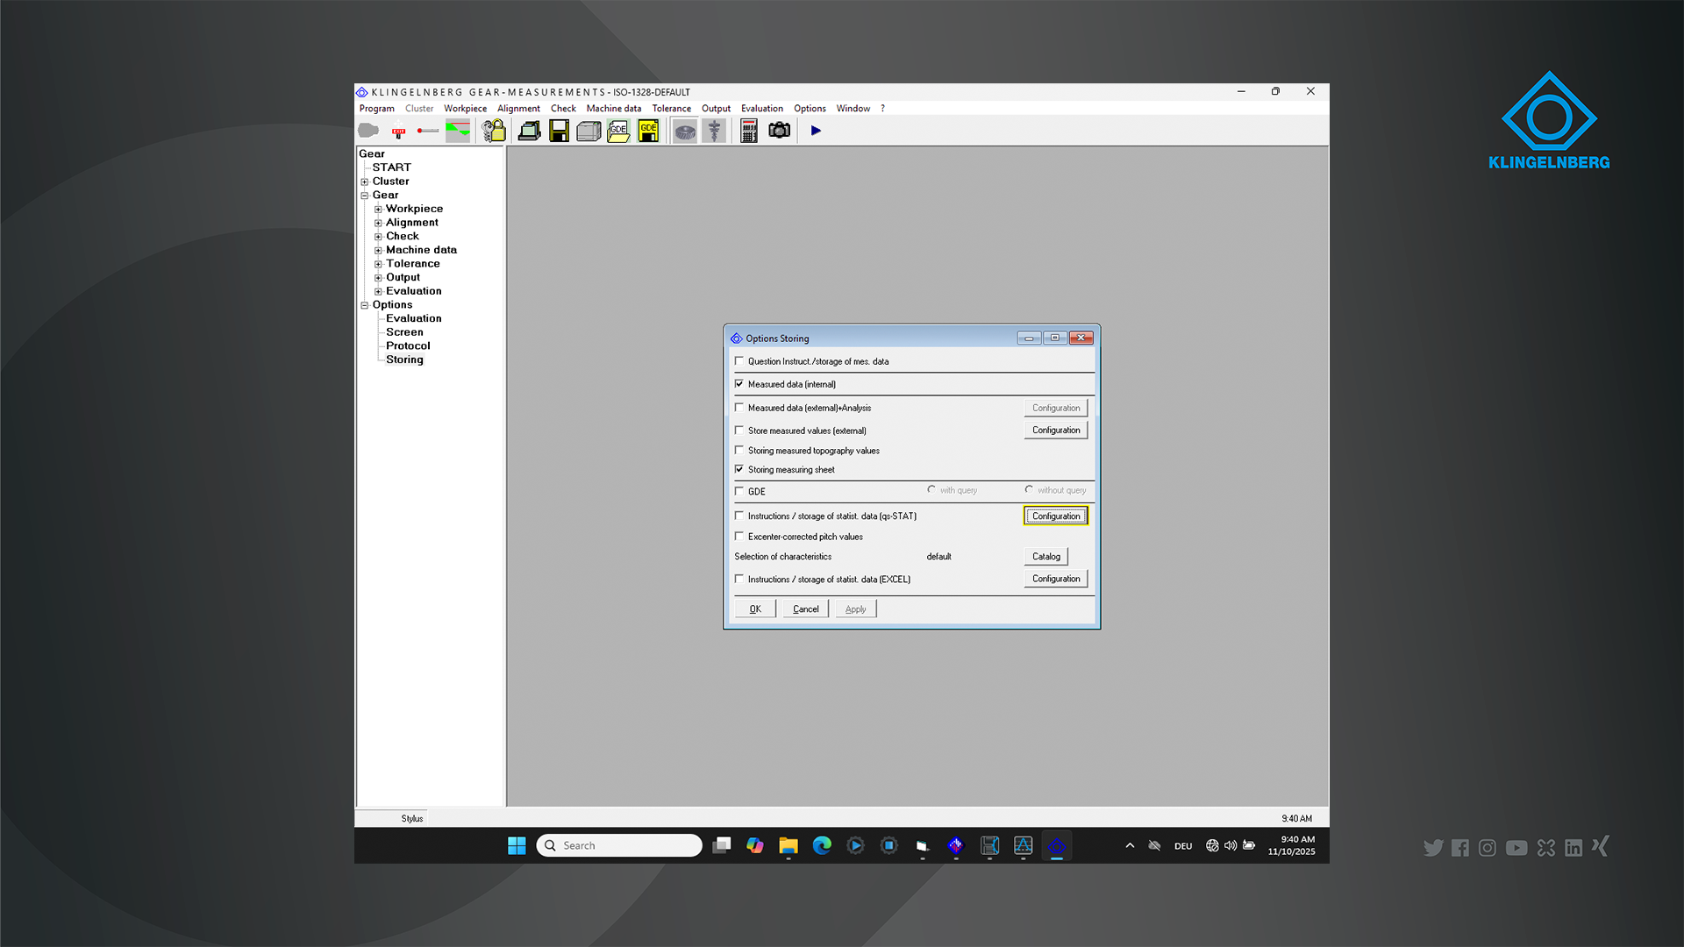This screenshot has height=947, width=1684.
Task: Open the Window menu
Action: coord(853,109)
